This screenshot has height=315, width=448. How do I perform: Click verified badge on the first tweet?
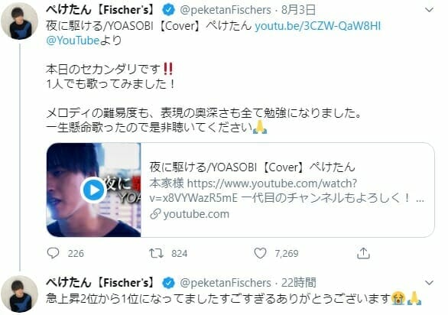click(168, 10)
